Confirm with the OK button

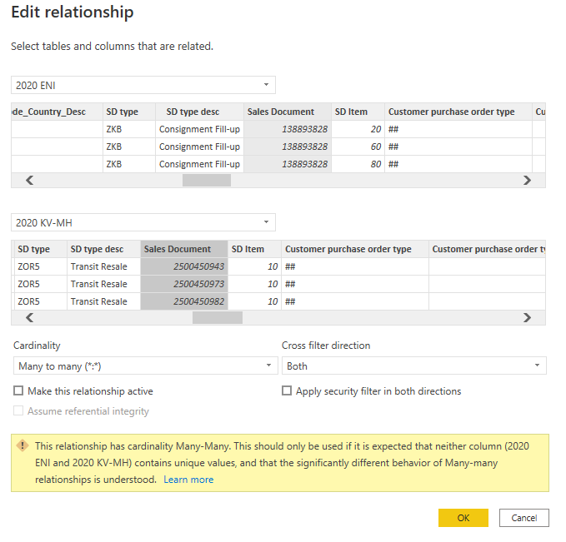[x=463, y=518]
